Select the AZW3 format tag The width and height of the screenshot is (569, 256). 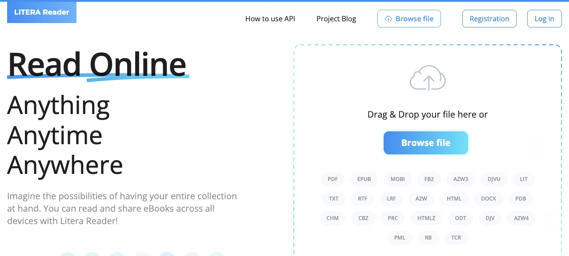461,179
